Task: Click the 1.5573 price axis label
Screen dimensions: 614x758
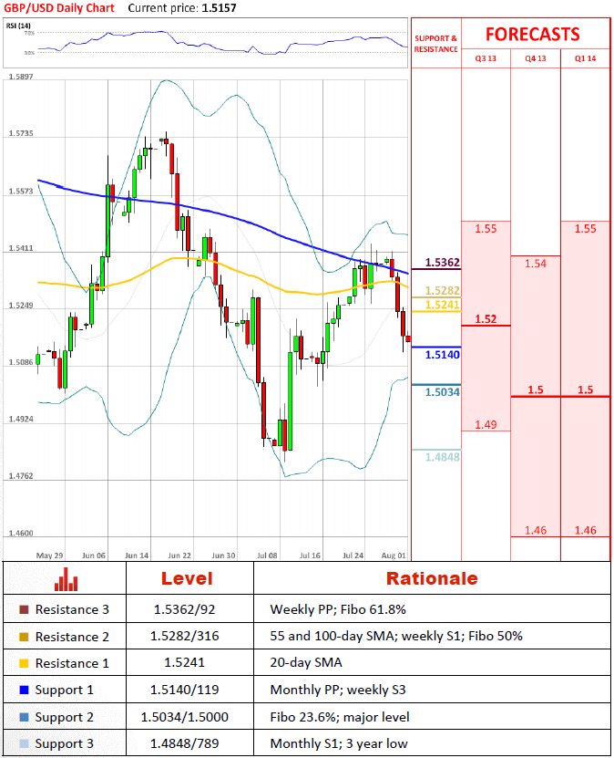Action: pyautogui.click(x=21, y=192)
